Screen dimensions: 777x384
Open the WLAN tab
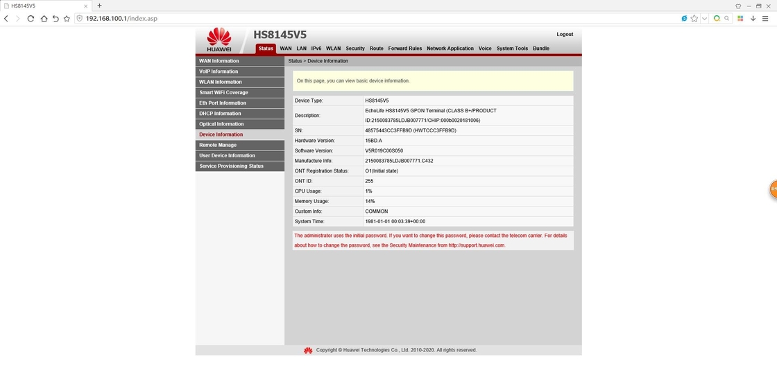tap(334, 49)
